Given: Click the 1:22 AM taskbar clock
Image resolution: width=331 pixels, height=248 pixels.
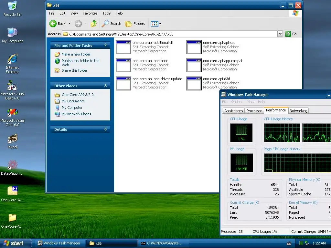Looking at the screenshot, I should [319, 243].
